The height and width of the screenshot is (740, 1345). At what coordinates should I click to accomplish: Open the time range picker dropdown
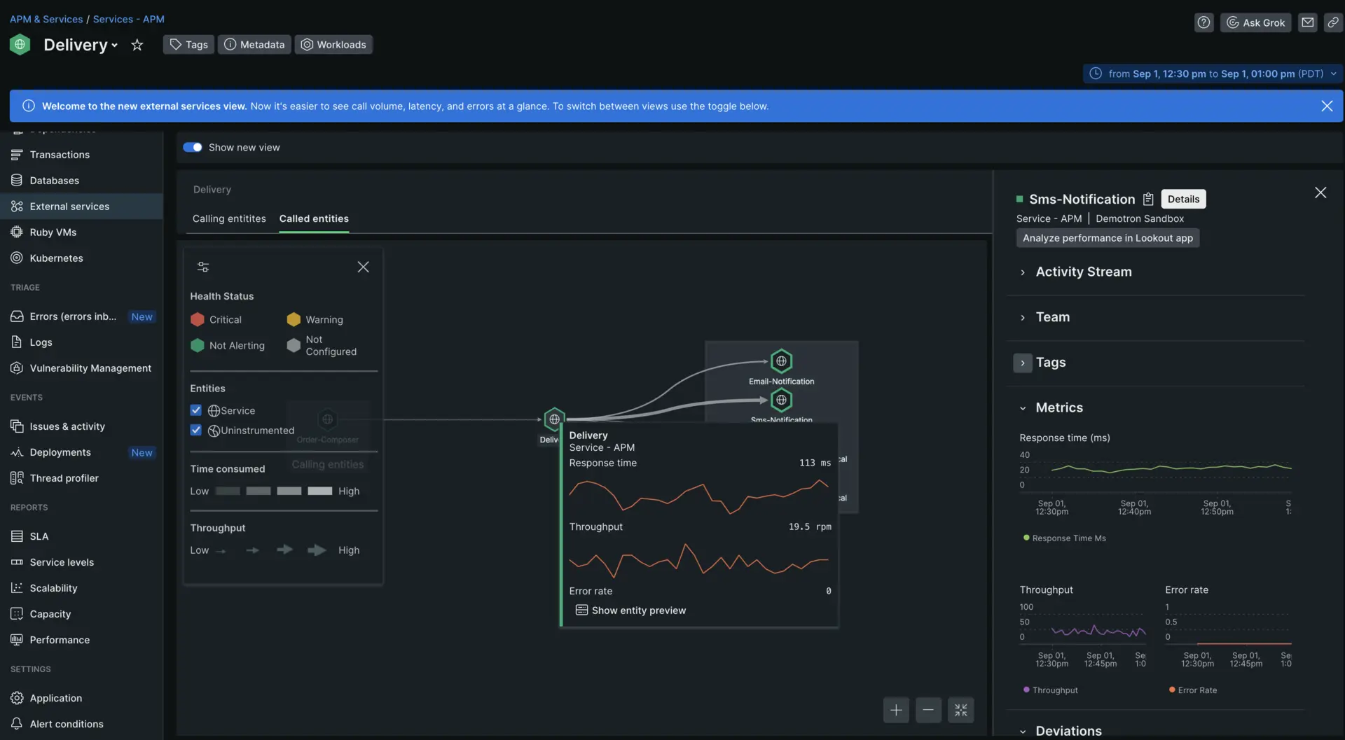[x=1213, y=74]
